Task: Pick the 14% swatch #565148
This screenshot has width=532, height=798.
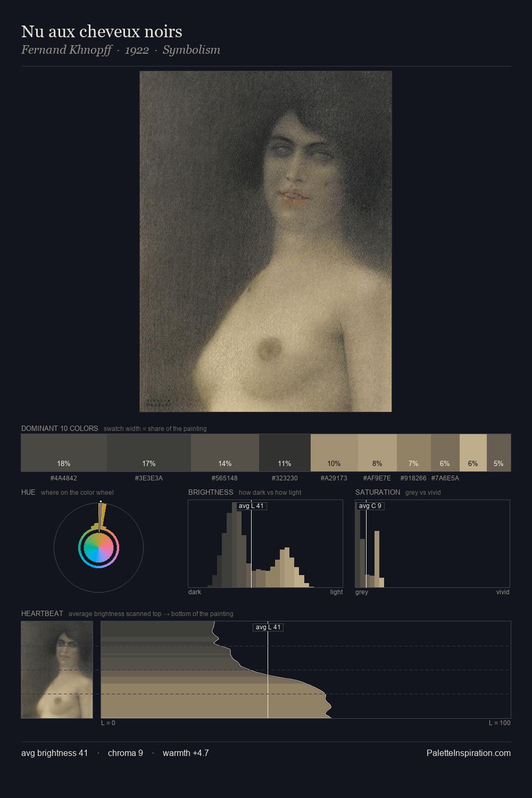Action: click(225, 453)
